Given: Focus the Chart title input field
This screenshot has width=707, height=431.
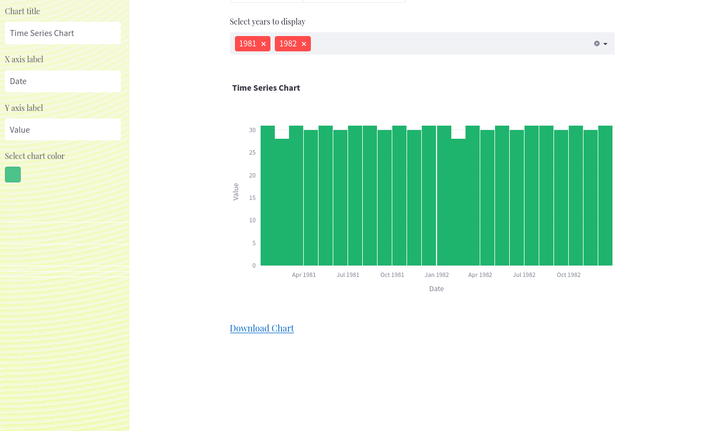Looking at the screenshot, I should pos(62,33).
